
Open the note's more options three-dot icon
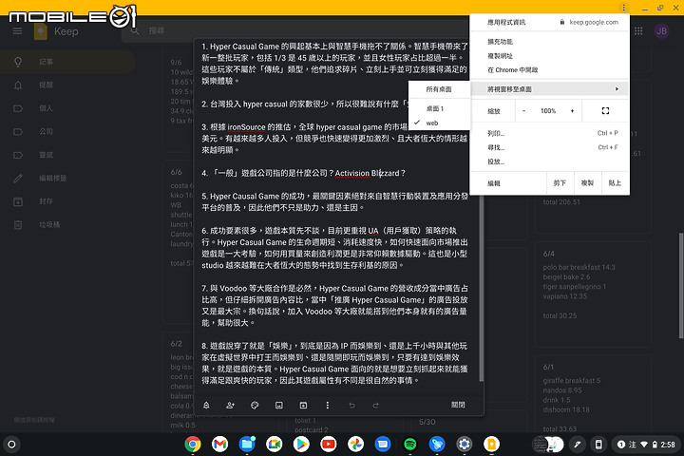tap(328, 406)
